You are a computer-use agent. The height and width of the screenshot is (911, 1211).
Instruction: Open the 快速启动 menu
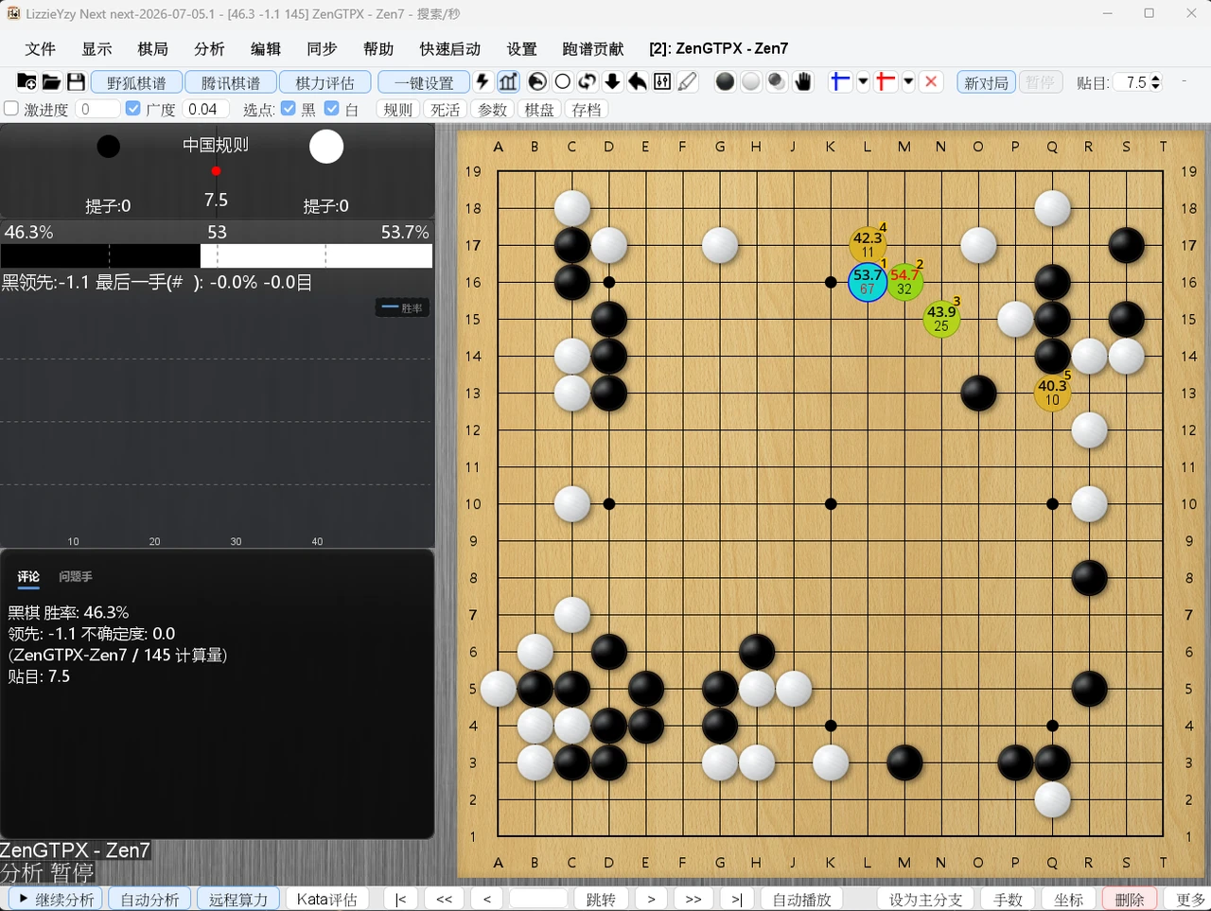click(x=450, y=48)
